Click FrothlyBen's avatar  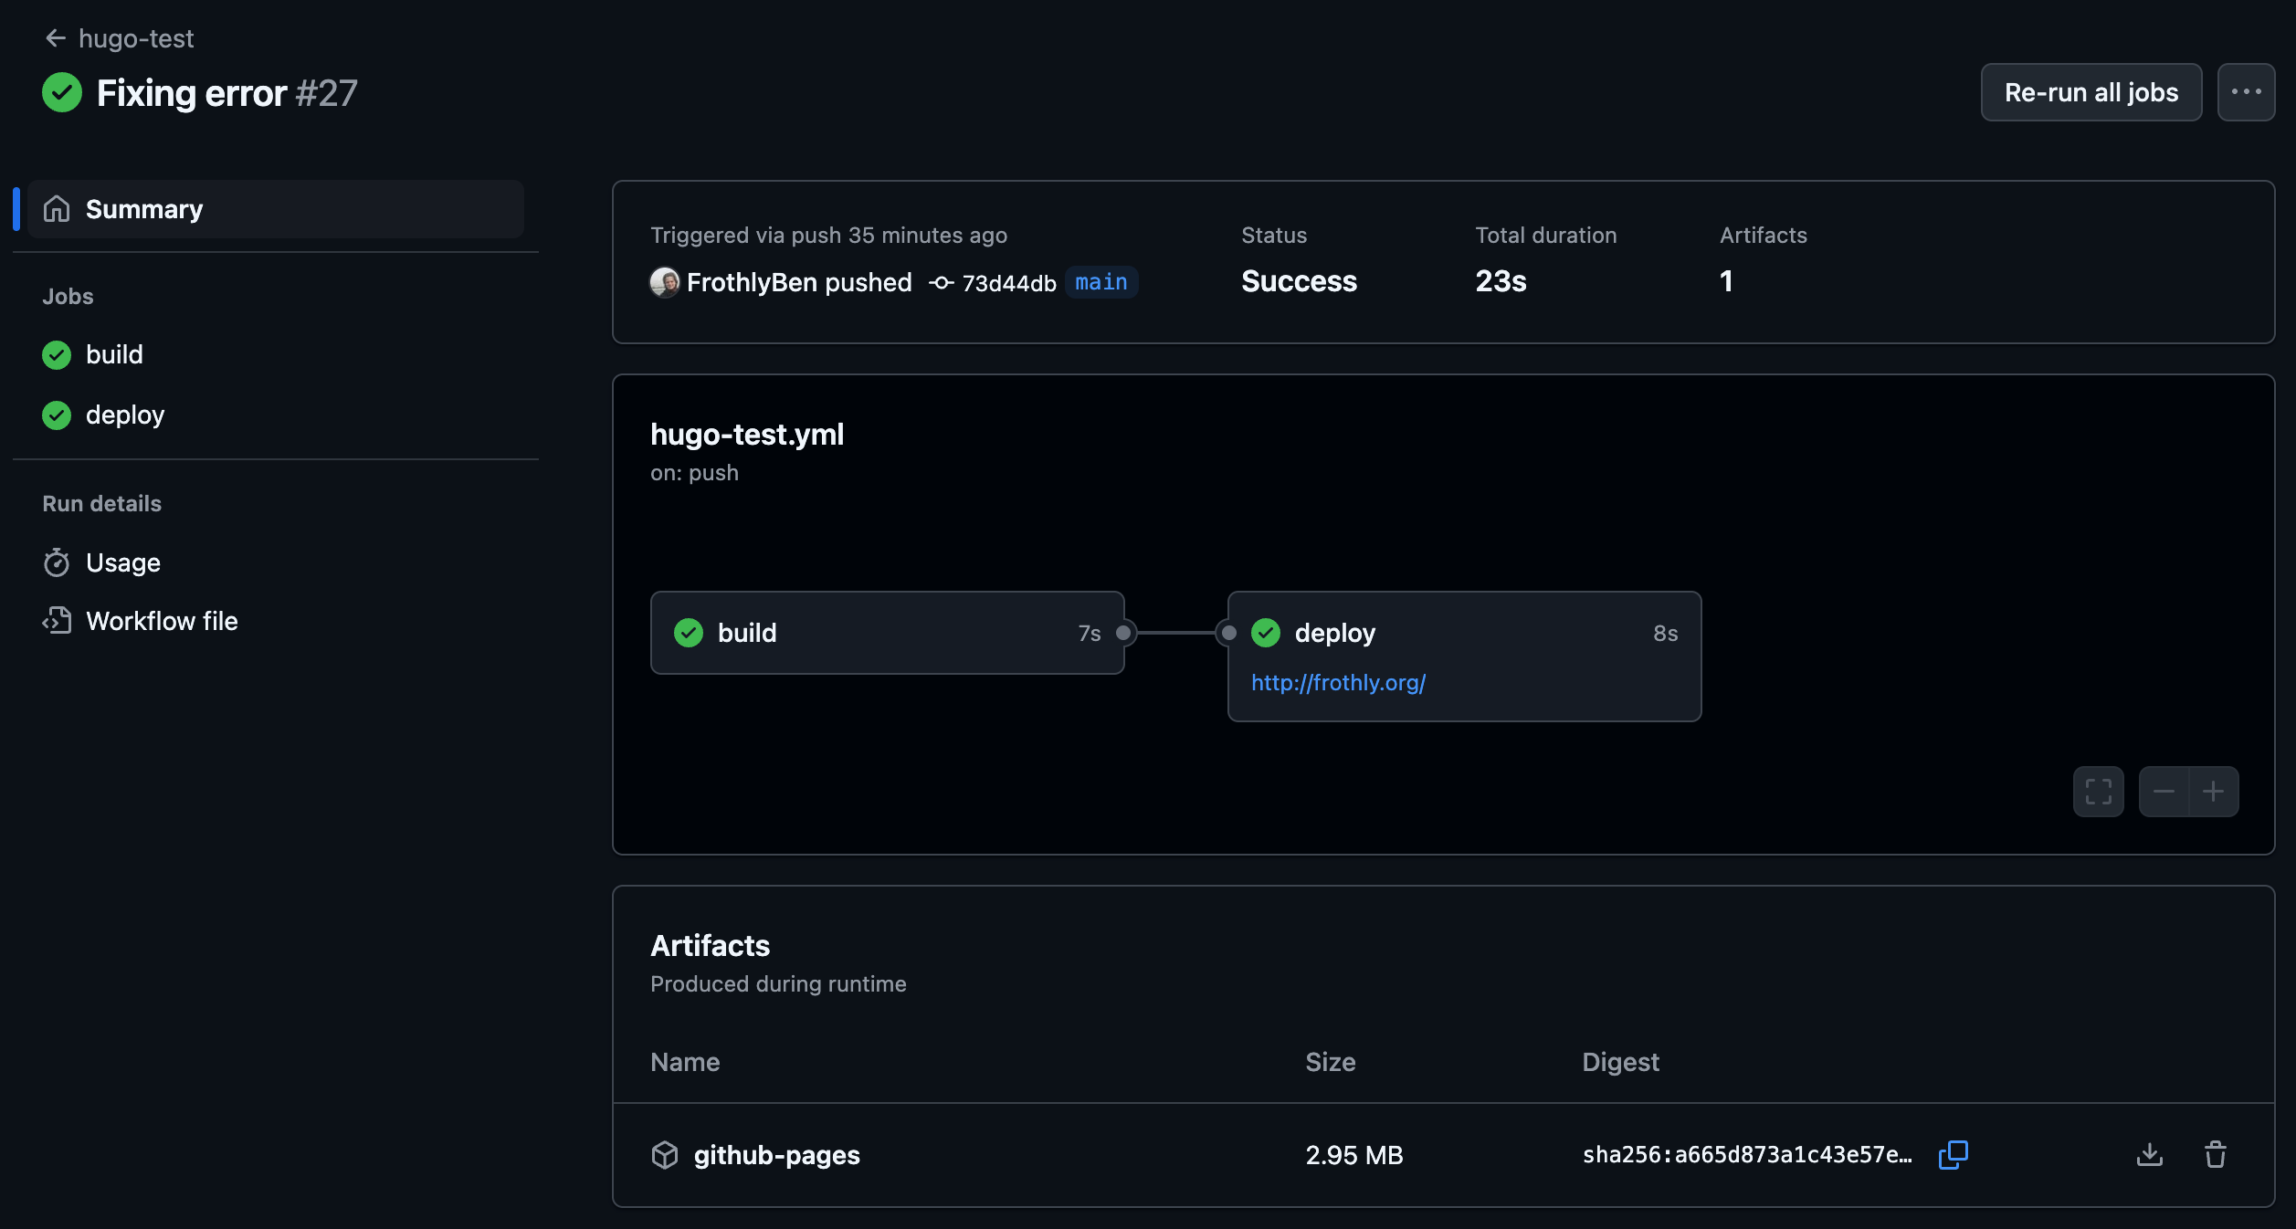pyautogui.click(x=665, y=282)
